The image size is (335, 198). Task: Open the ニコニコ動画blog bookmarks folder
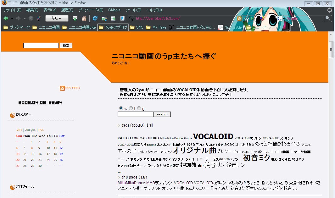coord(79,27)
